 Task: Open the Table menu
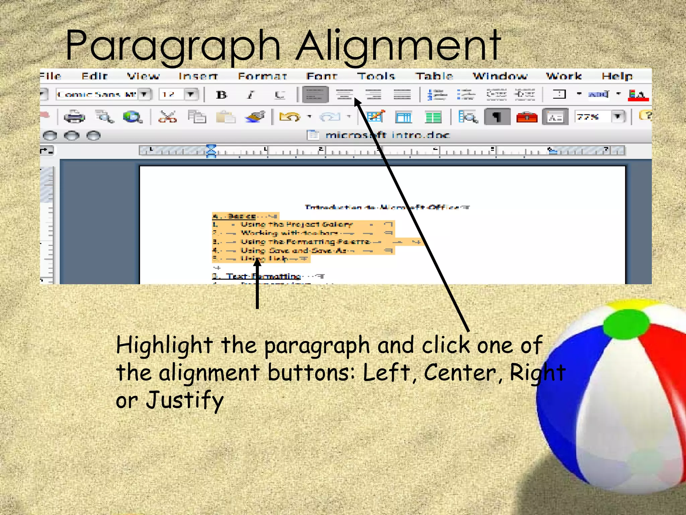(434, 76)
